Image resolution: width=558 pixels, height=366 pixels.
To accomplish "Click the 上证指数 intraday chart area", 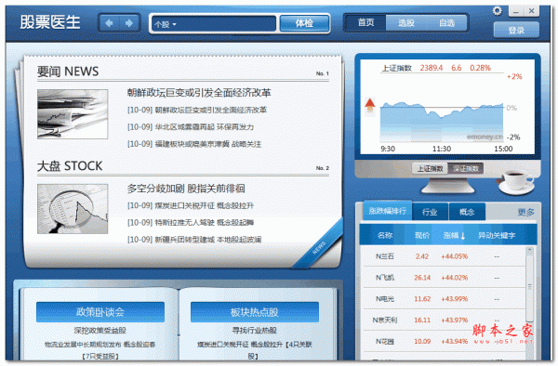I will [x=442, y=123].
